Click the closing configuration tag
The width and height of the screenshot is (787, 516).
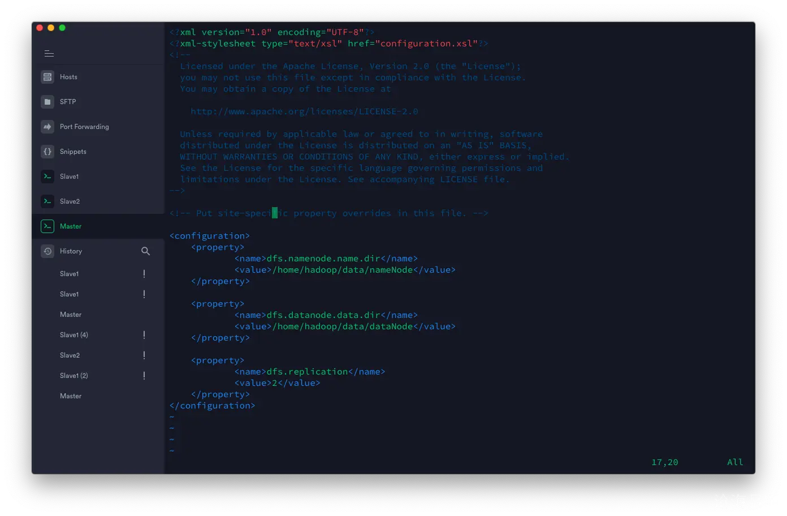point(212,406)
